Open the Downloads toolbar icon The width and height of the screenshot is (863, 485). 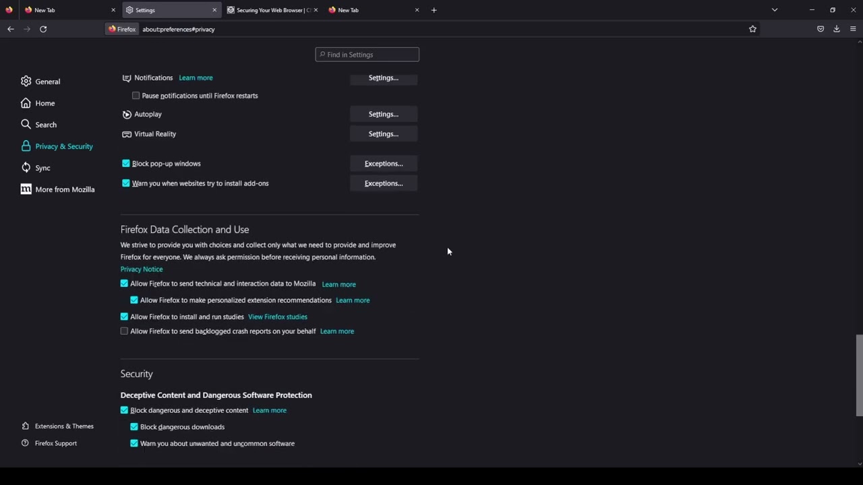pyautogui.click(x=837, y=29)
